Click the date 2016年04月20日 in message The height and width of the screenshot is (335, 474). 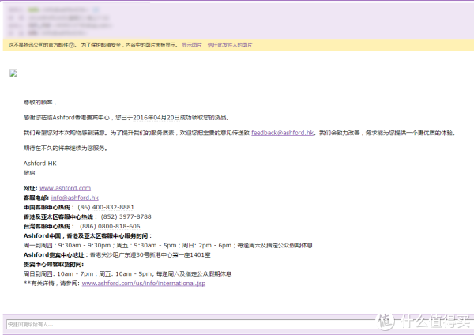pyautogui.click(x=156, y=118)
